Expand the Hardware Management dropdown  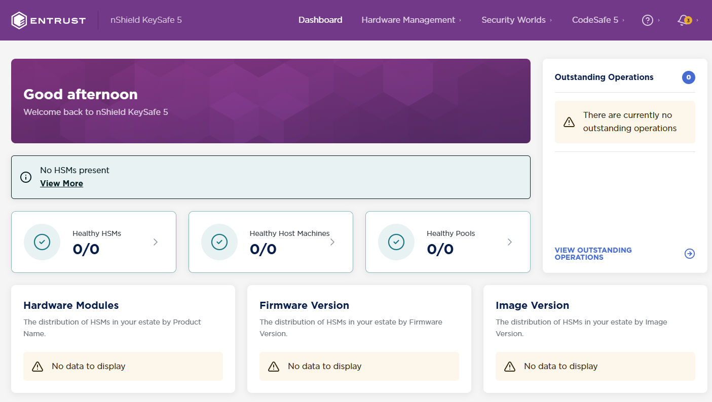click(x=408, y=20)
